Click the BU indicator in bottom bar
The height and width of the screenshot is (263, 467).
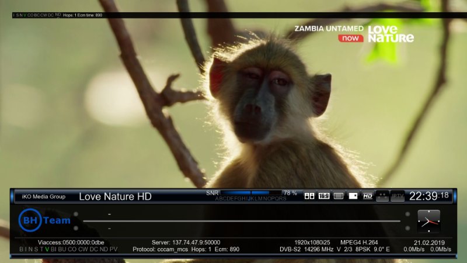pos(62,250)
